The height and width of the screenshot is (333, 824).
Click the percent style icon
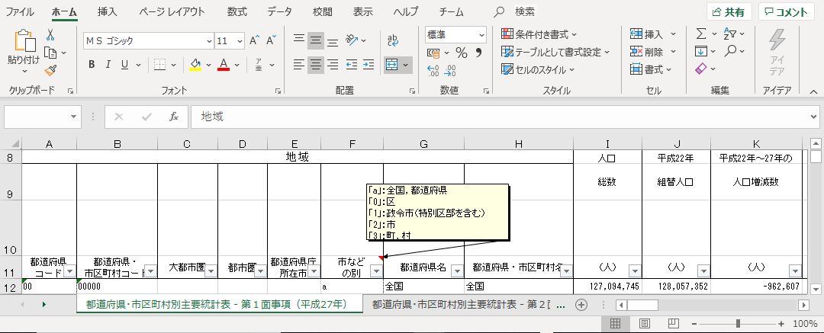point(461,53)
